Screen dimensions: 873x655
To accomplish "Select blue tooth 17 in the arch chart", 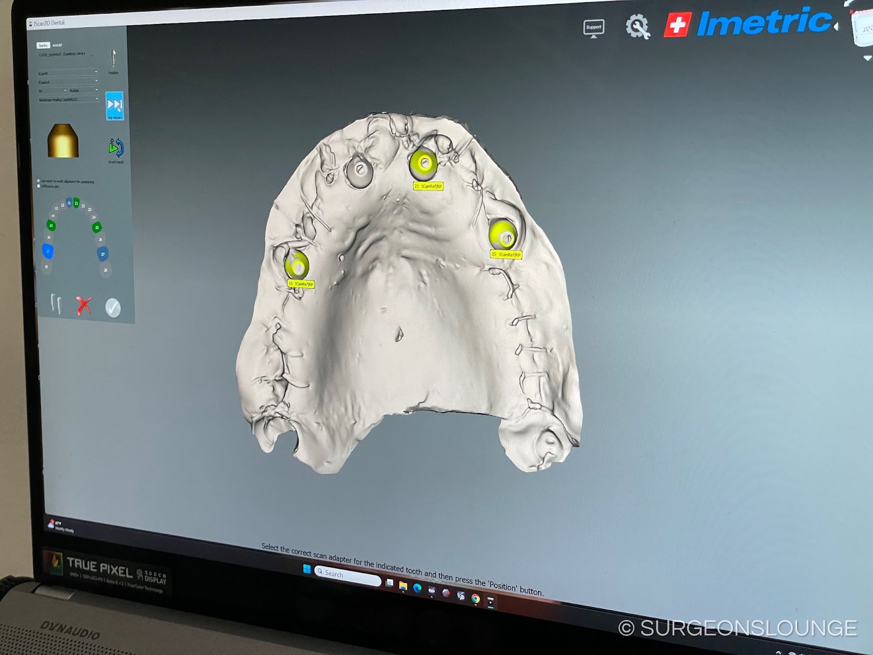I will pyautogui.click(x=48, y=251).
